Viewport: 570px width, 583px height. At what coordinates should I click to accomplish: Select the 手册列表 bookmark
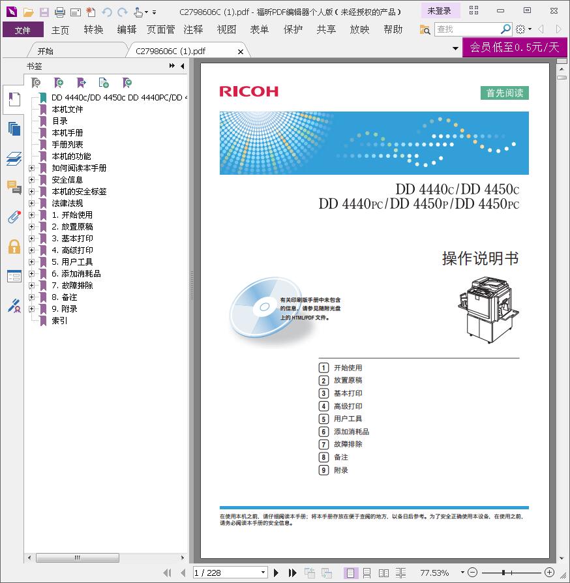click(x=67, y=145)
